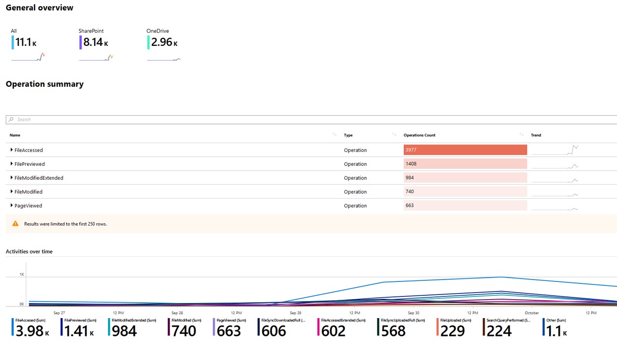Click the sort icon on the Name column
Image resolution: width=617 pixels, height=347 pixels.
335,135
